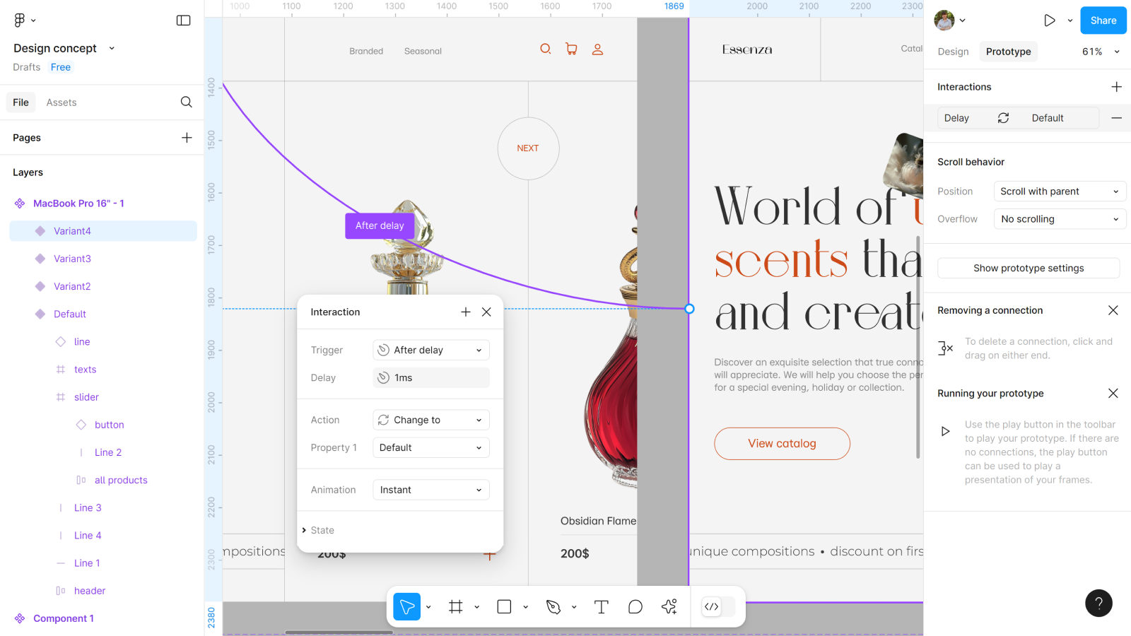Switch to the Assets tab
This screenshot has height=636, width=1131.
pyautogui.click(x=61, y=102)
